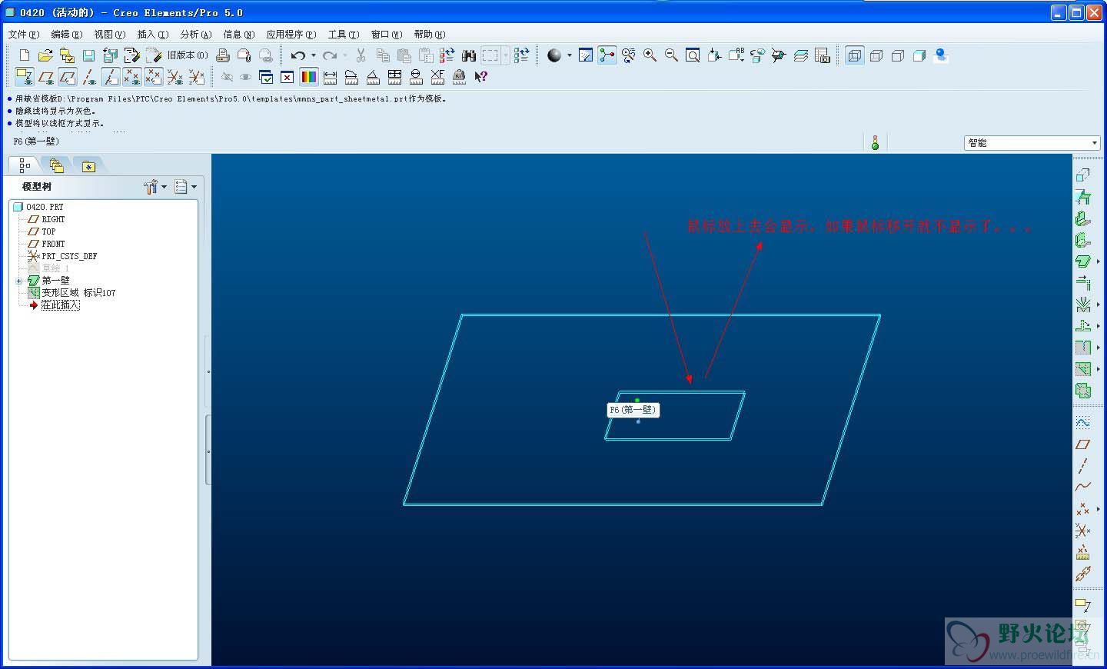Switch to the Model Tree tab icon

coord(24,165)
